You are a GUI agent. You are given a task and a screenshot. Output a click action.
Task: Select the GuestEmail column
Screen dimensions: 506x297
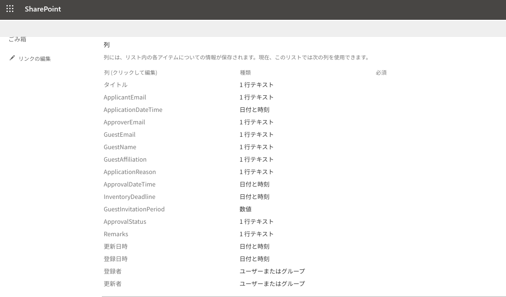pyautogui.click(x=119, y=134)
